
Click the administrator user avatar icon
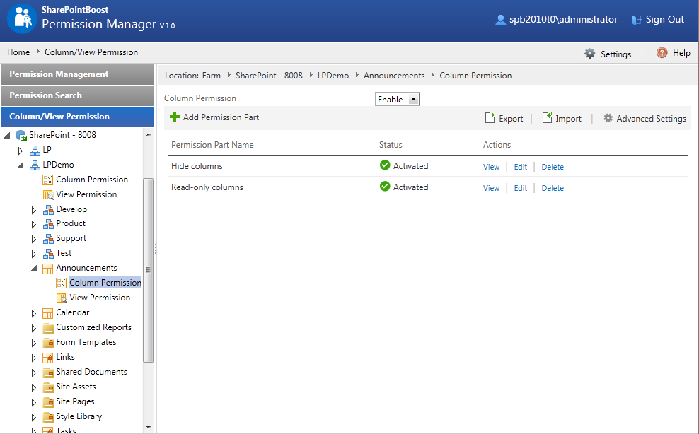(501, 20)
